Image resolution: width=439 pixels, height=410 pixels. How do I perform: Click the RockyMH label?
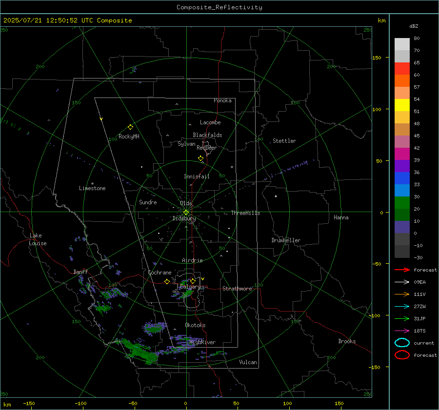tap(129, 137)
